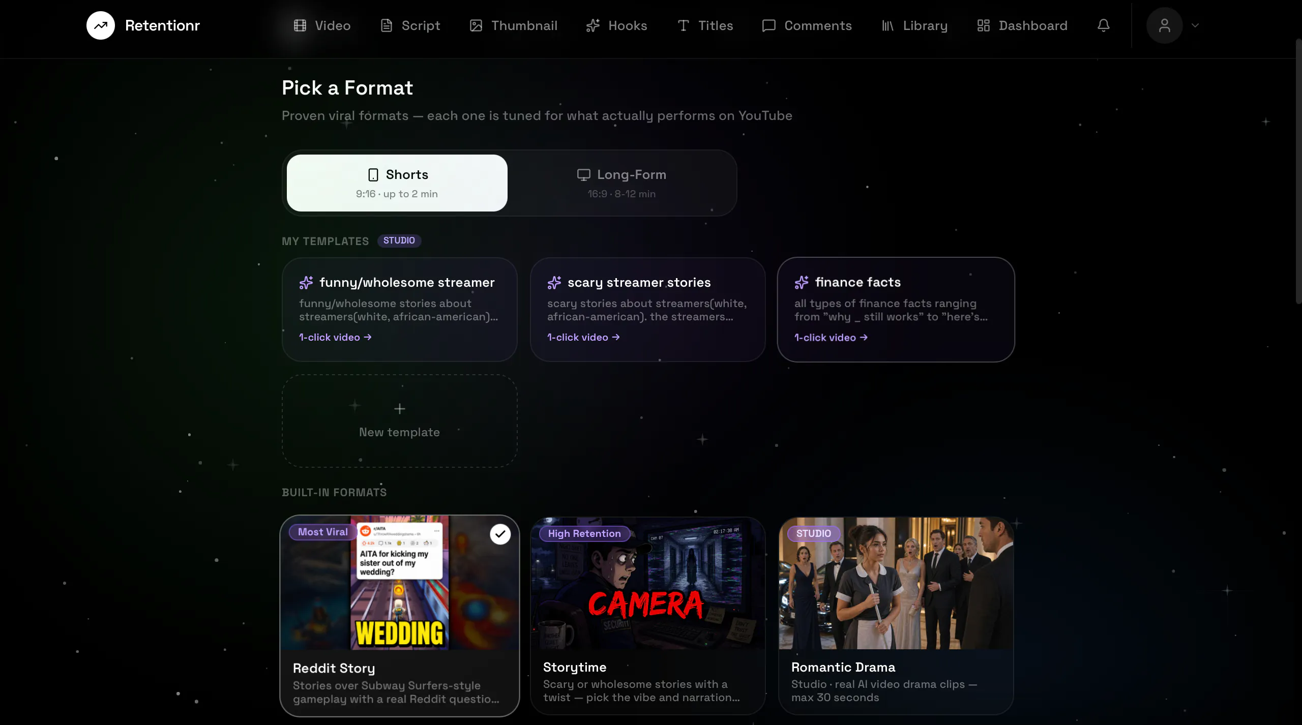Click the Dashboard grid icon
The image size is (1302, 725).
click(x=984, y=25)
